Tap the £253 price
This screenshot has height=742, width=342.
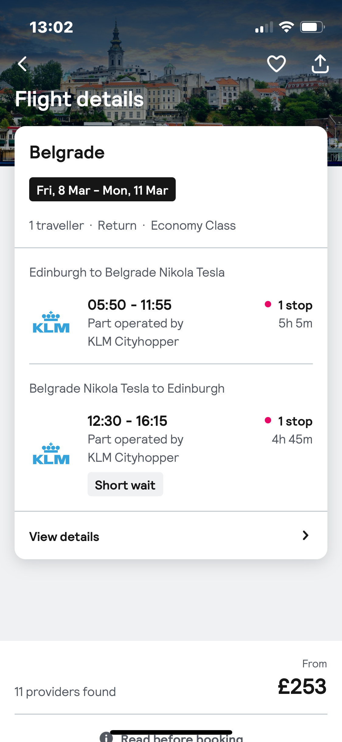302,687
